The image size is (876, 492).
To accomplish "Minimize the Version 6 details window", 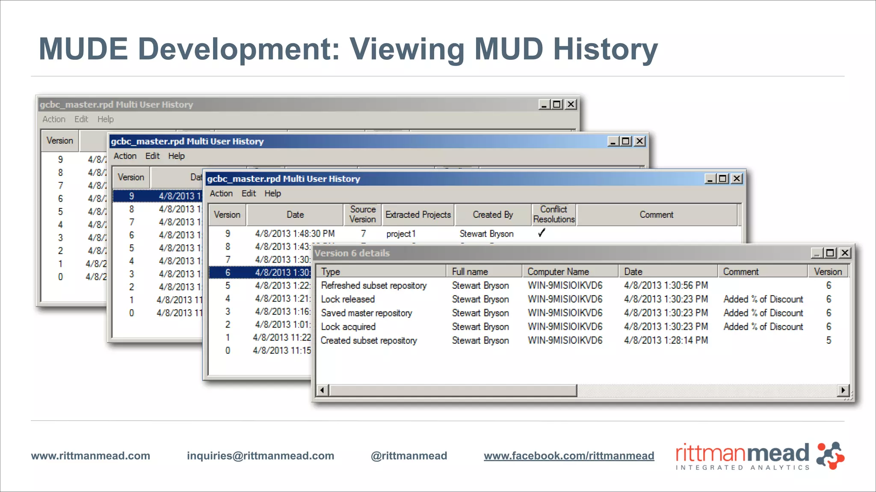I will click(x=817, y=253).
